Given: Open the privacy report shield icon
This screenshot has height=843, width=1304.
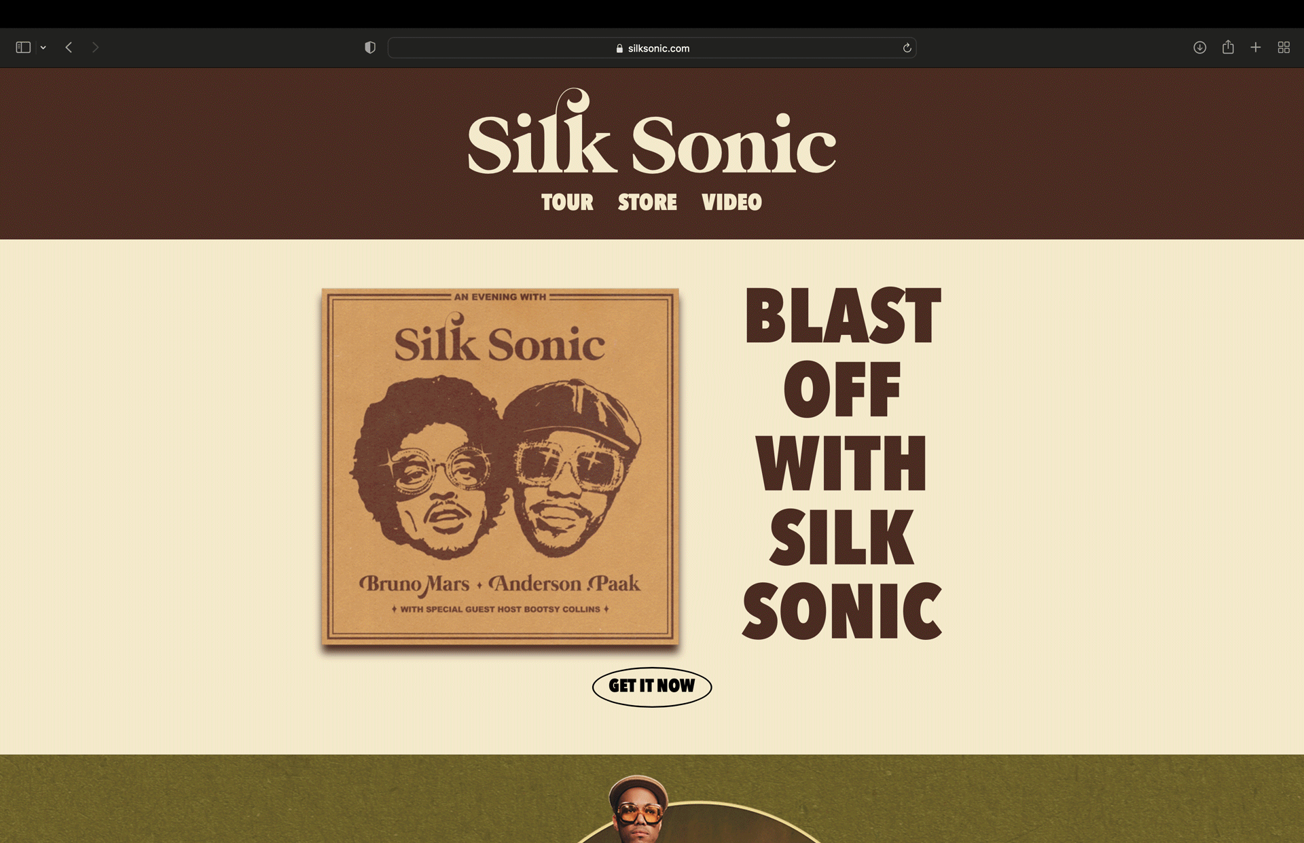Looking at the screenshot, I should 370,48.
